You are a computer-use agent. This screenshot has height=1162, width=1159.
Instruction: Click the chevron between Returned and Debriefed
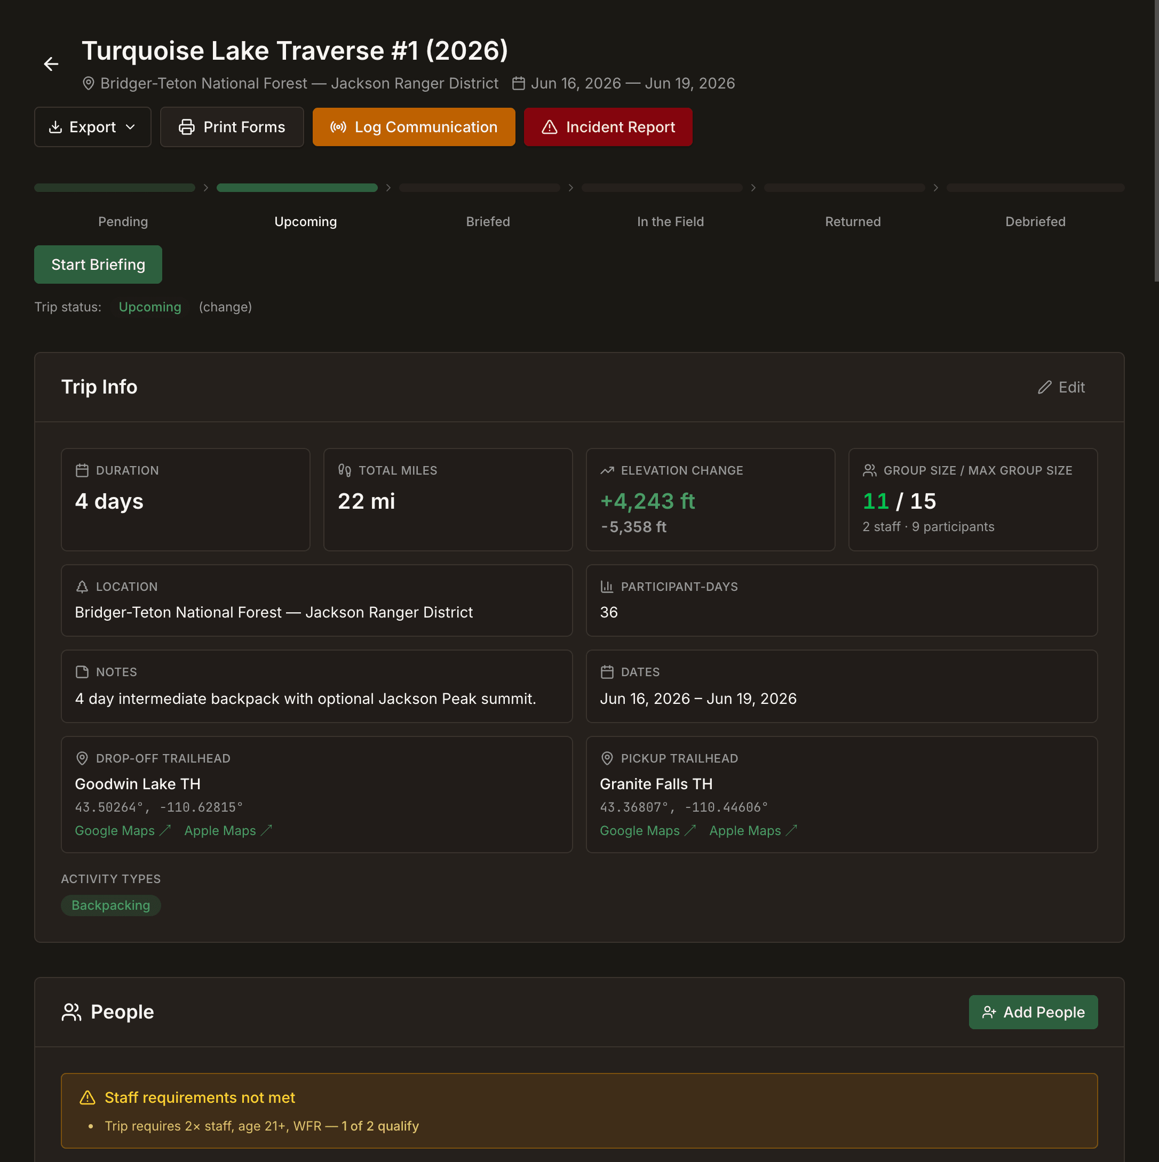(936, 188)
